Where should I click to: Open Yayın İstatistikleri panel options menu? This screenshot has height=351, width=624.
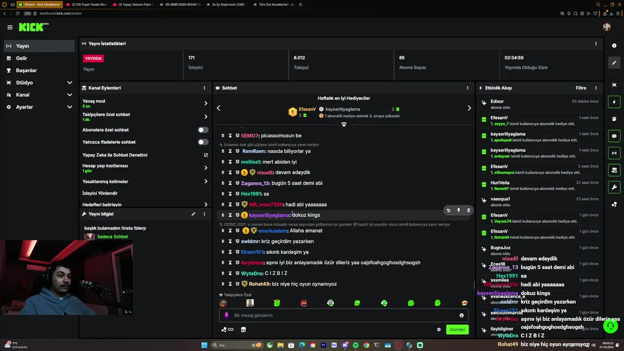point(595,43)
